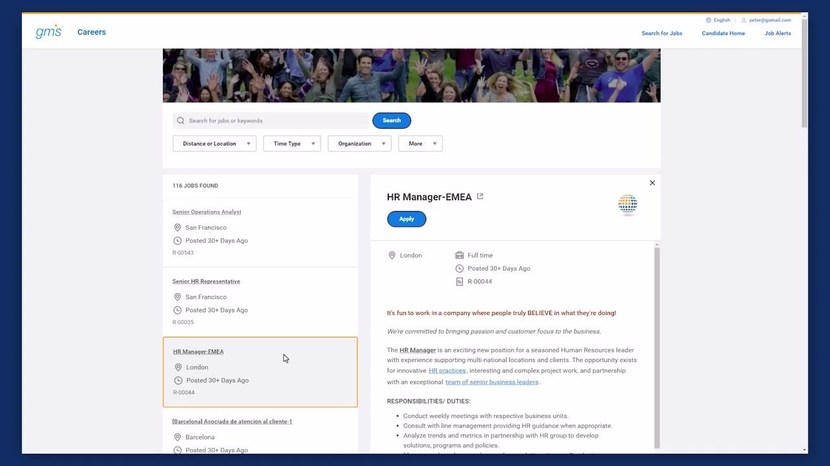Click the company globe logo in job details
Viewport: 830px width, 466px height.
(x=628, y=205)
